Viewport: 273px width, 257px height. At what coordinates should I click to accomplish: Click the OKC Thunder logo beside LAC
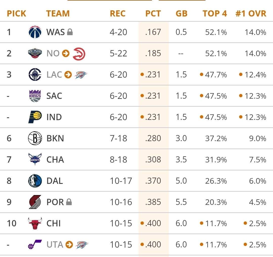81,75
